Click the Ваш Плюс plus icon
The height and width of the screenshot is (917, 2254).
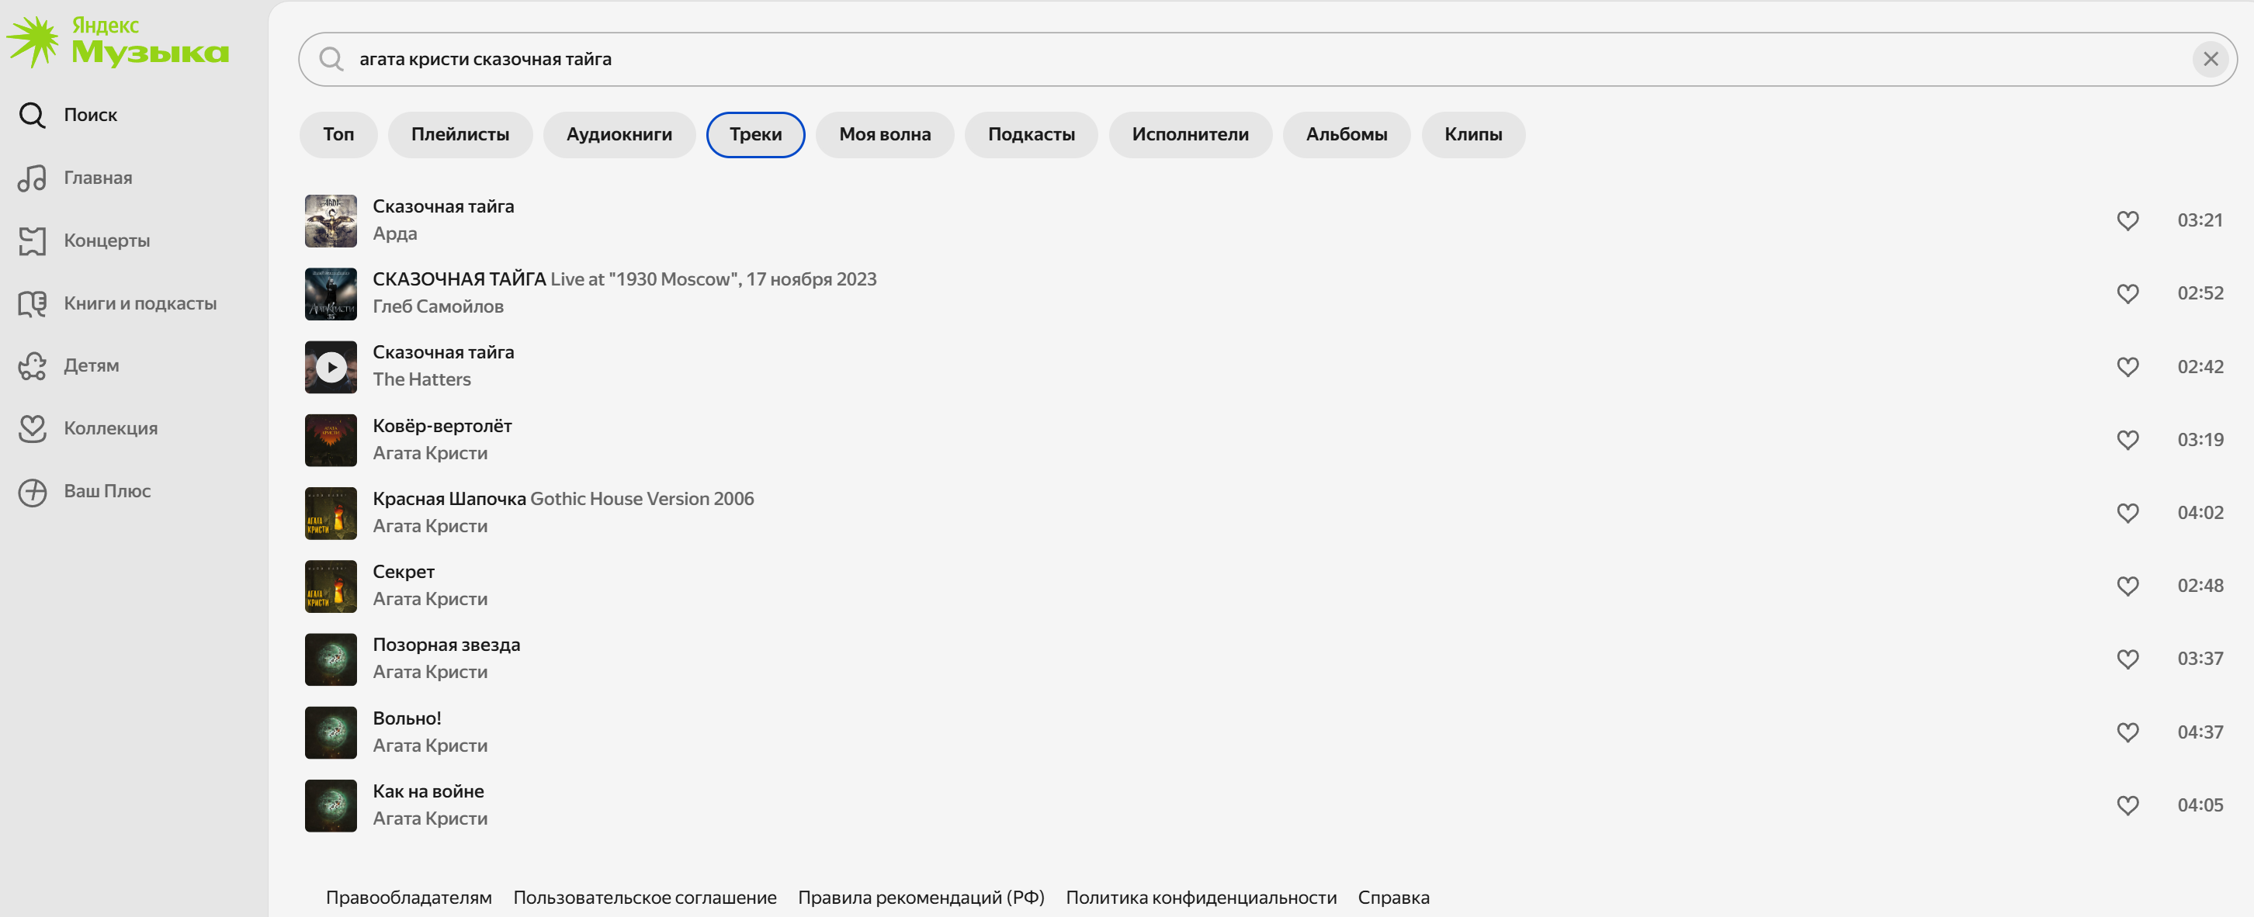pos(33,492)
